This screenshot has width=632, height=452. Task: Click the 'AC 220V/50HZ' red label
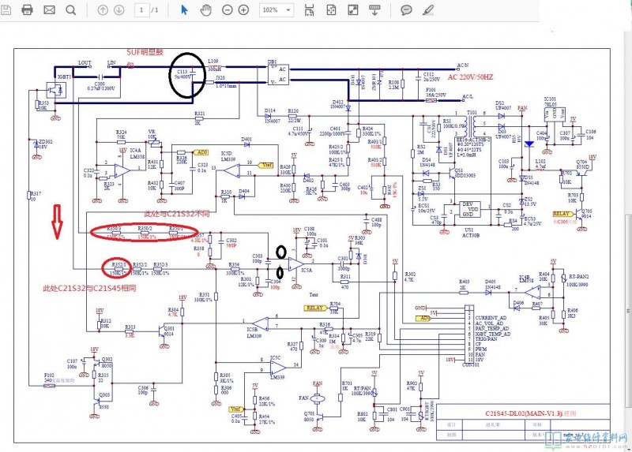470,77
